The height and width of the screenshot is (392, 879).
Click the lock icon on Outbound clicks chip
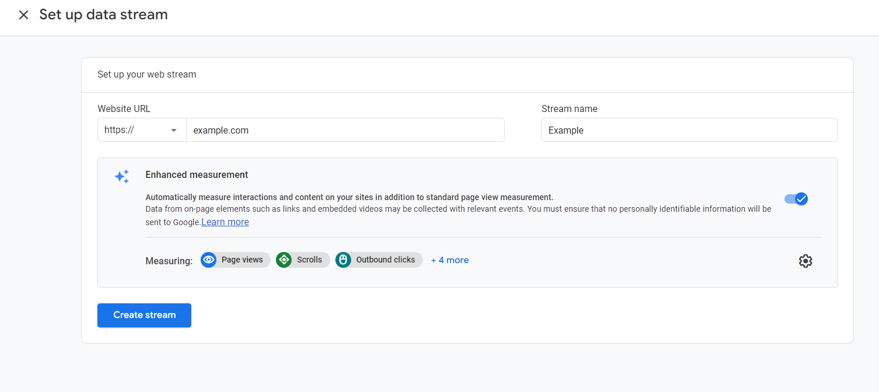[342, 260]
